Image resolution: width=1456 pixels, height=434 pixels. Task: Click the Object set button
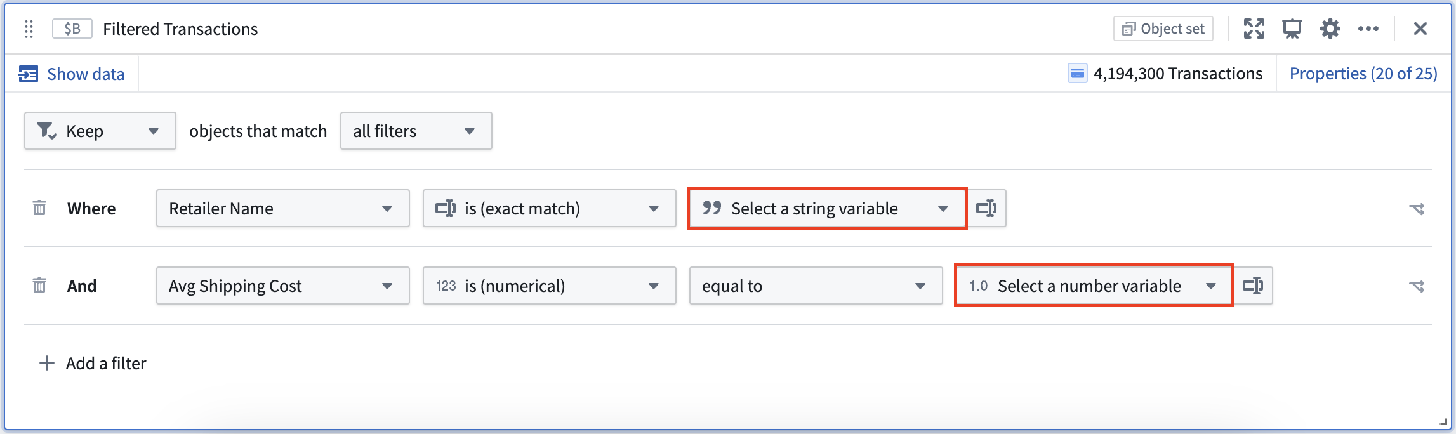tap(1163, 29)
